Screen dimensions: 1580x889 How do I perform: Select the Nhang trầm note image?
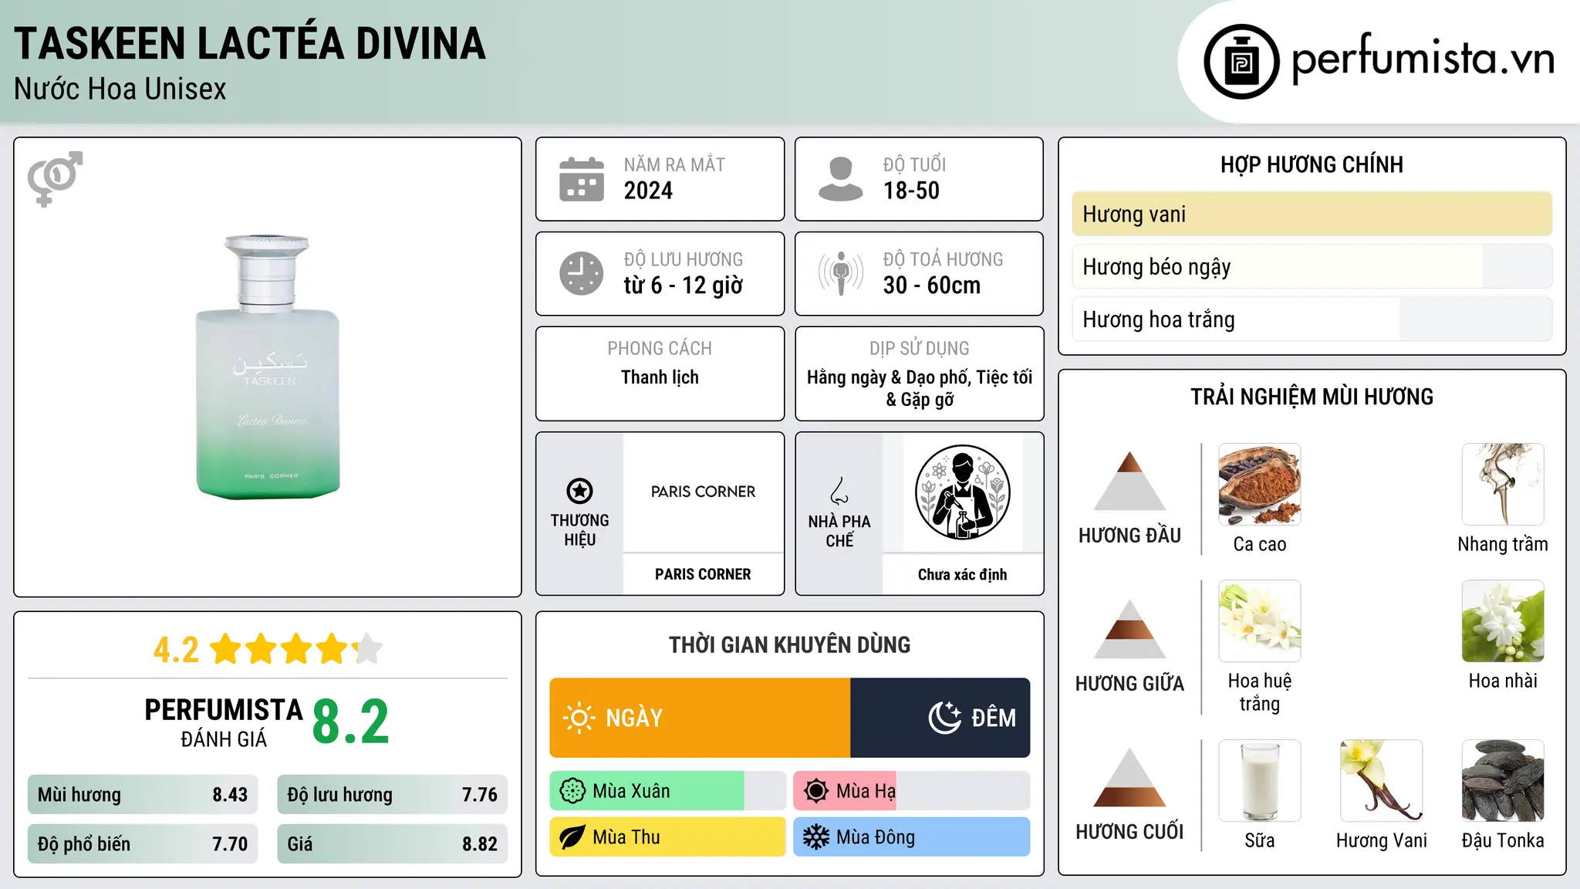(x=1503, y=485)
